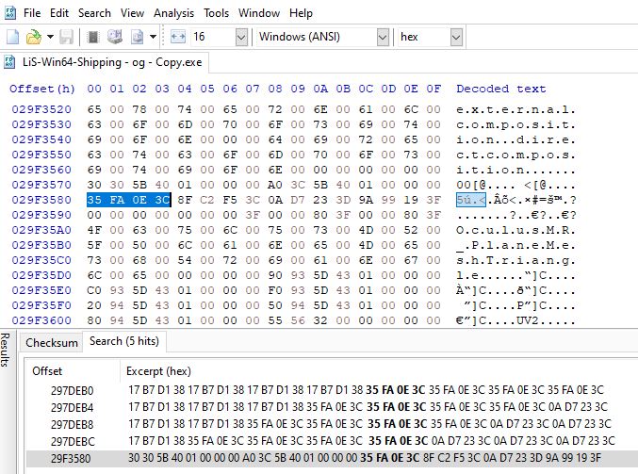Click the Open disk image icon

click(x=138, y=37)
